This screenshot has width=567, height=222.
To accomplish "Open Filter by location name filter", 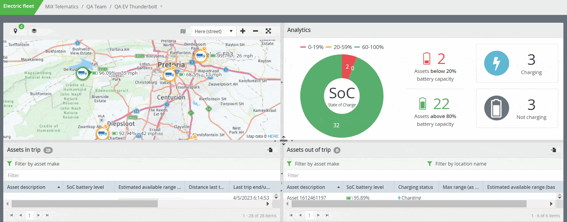I will [460, 164].
